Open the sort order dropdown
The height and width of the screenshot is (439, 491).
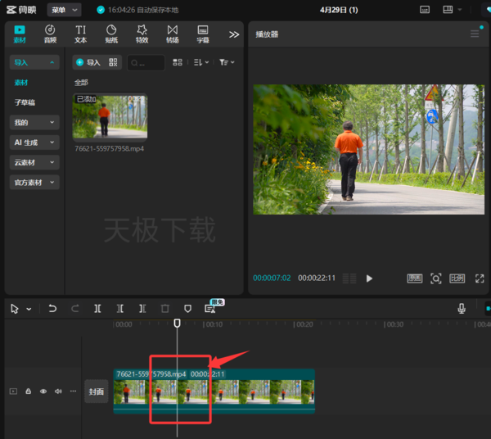pos(201,62)
